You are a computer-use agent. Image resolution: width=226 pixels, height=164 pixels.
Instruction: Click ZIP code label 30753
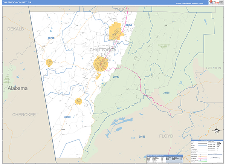(x=128, y=25)
